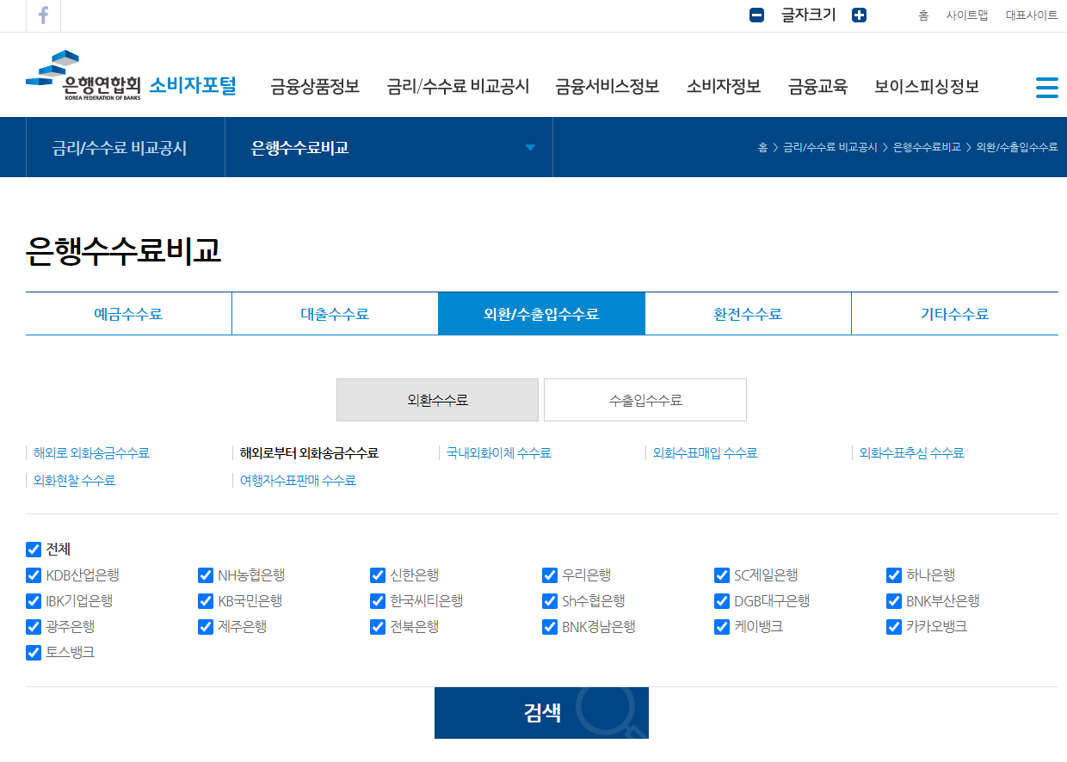1067x762 pixels.
Task: Switch to the 예금수수료 tab
Action: 127,313
